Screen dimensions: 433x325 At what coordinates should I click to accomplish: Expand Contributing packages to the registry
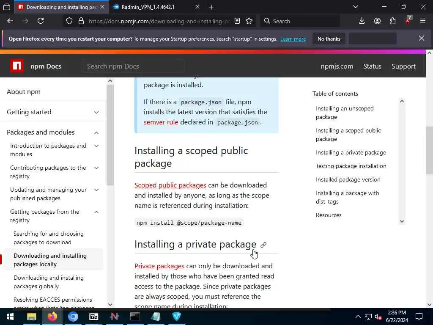96,168
